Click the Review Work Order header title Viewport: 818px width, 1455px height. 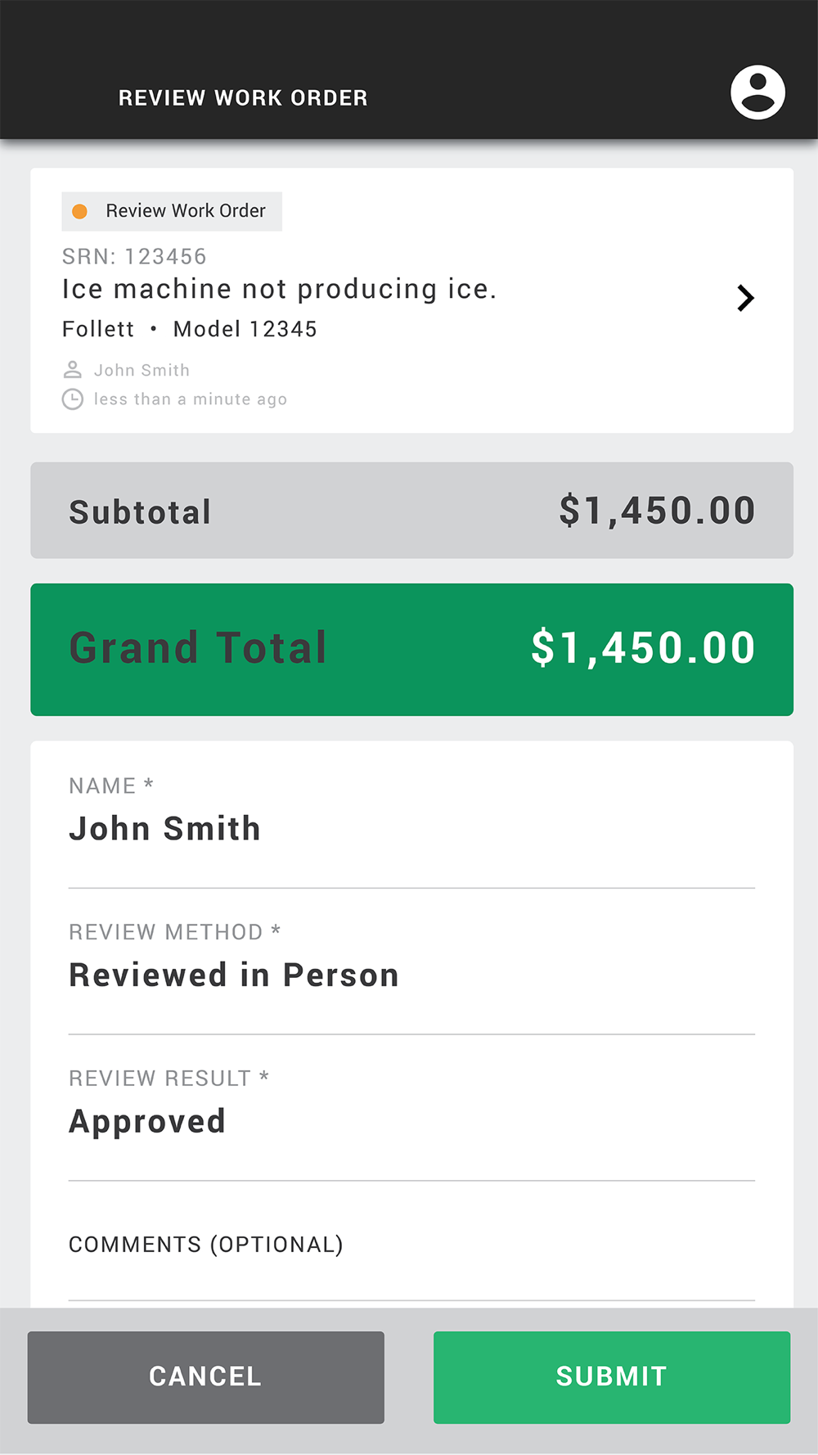click(243, 98)
